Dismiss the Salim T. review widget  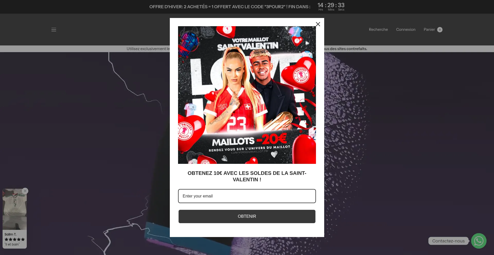click(x=25, y=191)
